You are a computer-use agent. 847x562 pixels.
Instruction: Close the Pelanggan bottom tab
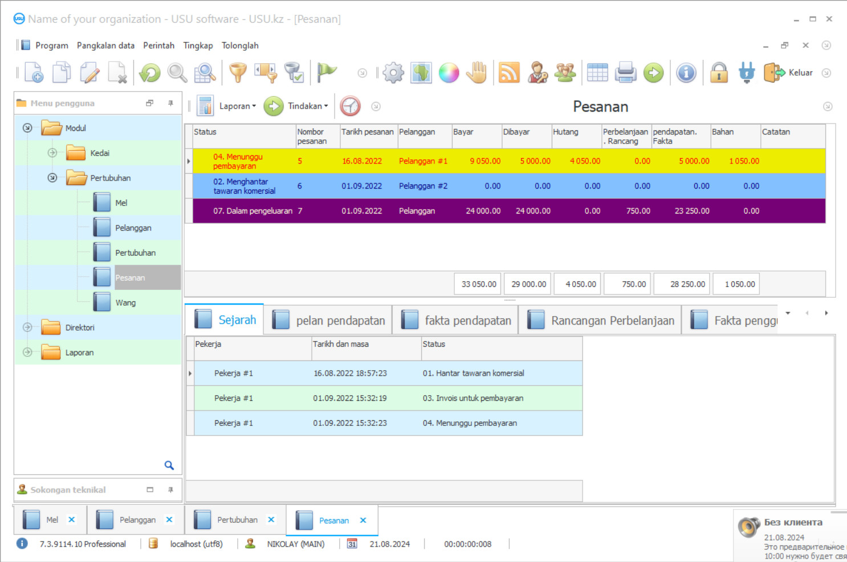coord(169,520)
